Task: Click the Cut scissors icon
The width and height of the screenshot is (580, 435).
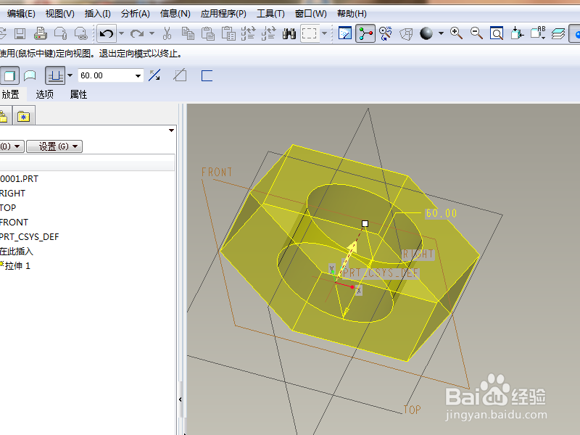Action: pos(167,33)
